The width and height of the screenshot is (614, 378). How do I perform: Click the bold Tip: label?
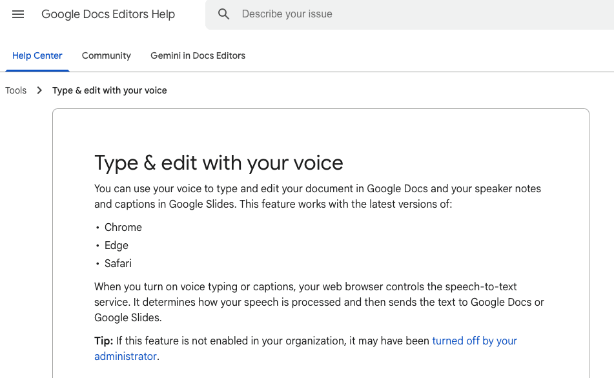tap(103, 341)
